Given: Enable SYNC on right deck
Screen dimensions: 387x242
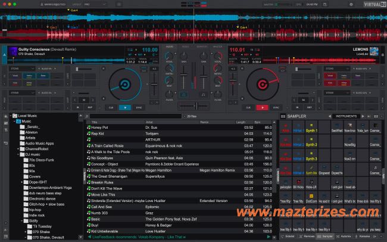Looking at the screenshot, I should (x=276, y=107).
